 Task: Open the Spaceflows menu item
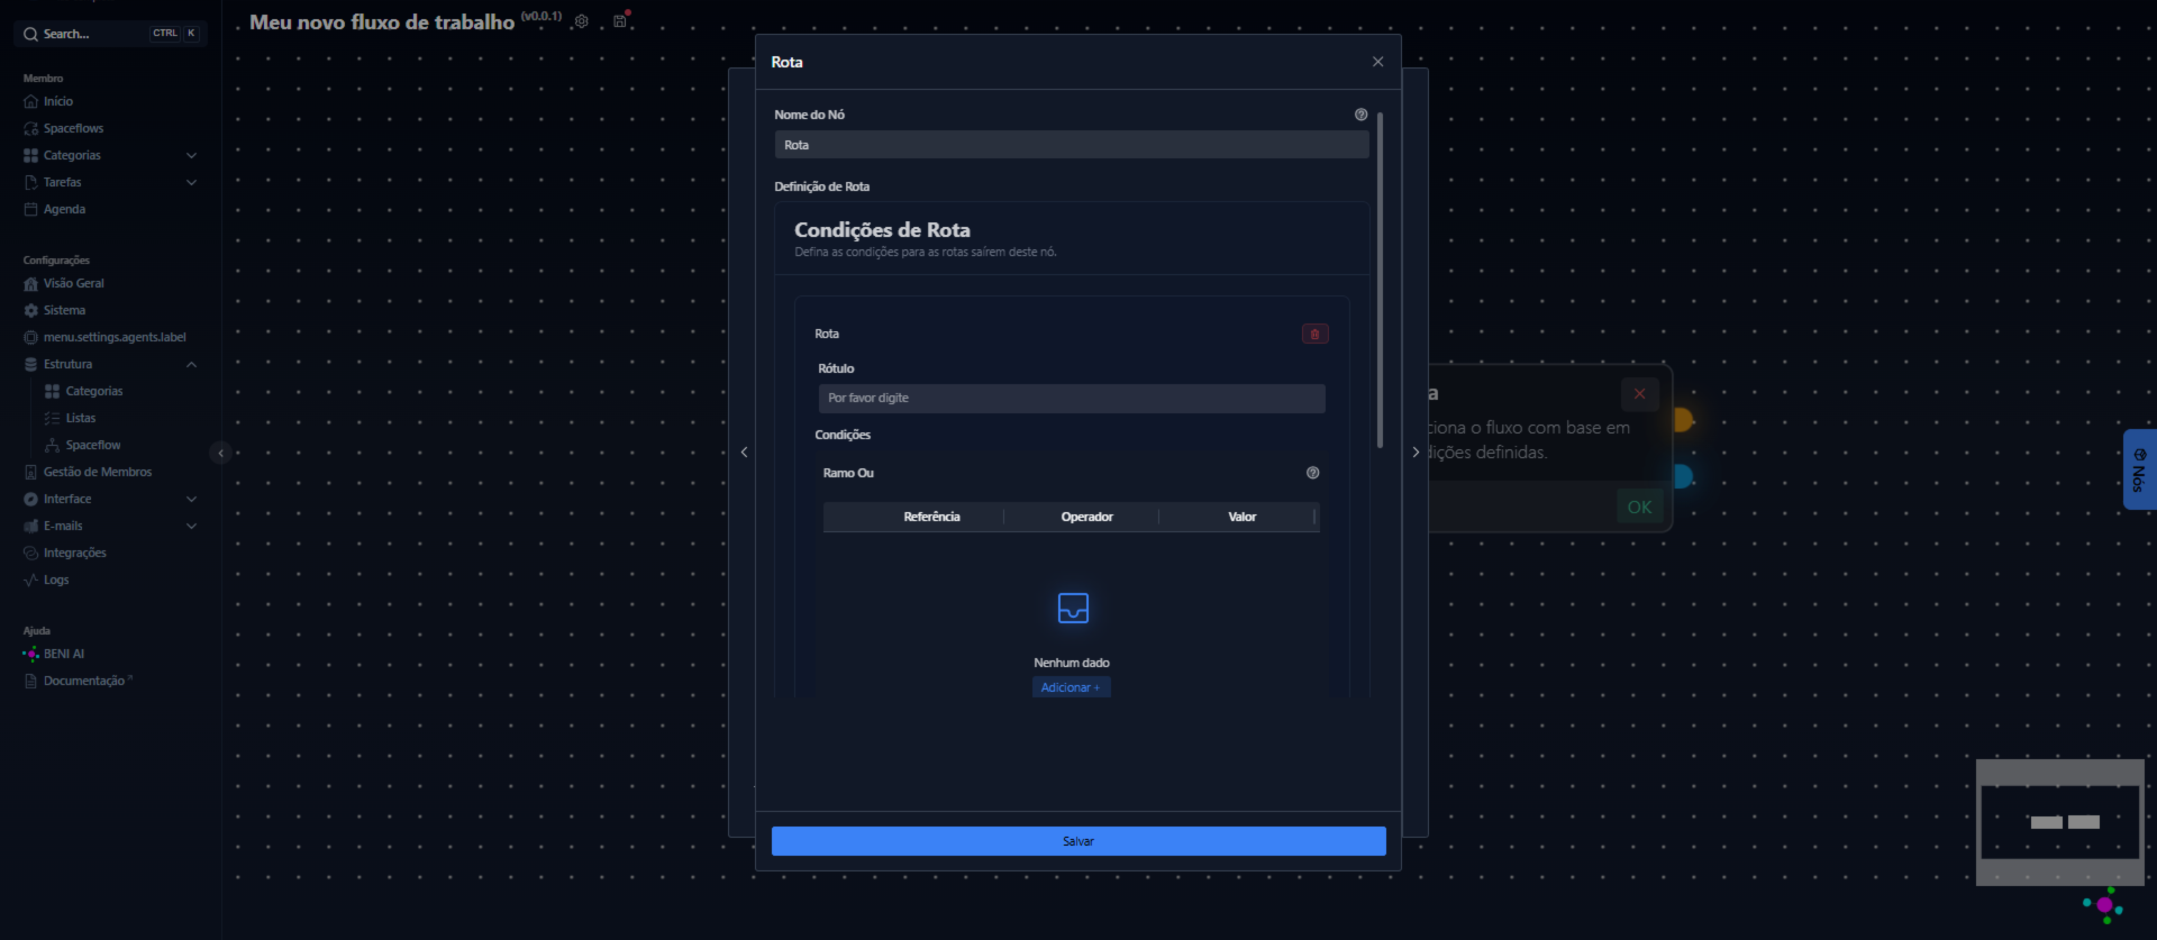point(73,128)
